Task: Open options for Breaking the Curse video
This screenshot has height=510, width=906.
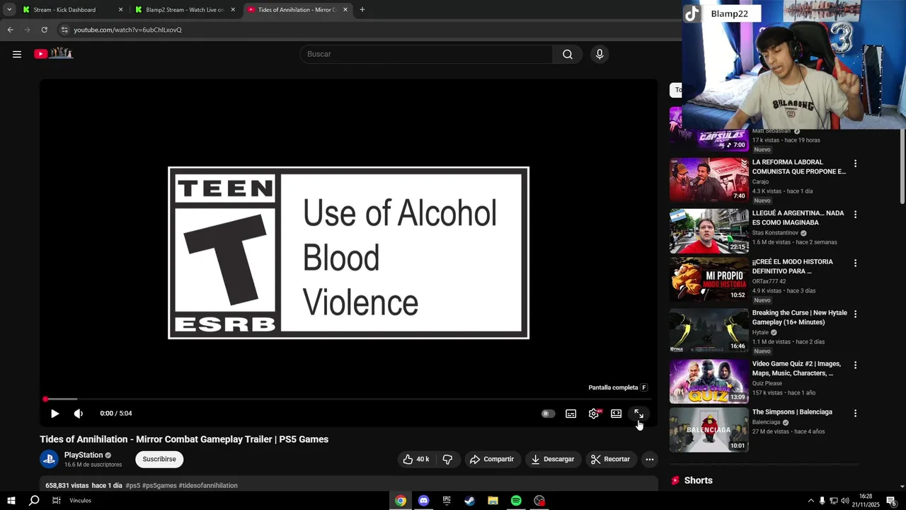Action: 855,314
